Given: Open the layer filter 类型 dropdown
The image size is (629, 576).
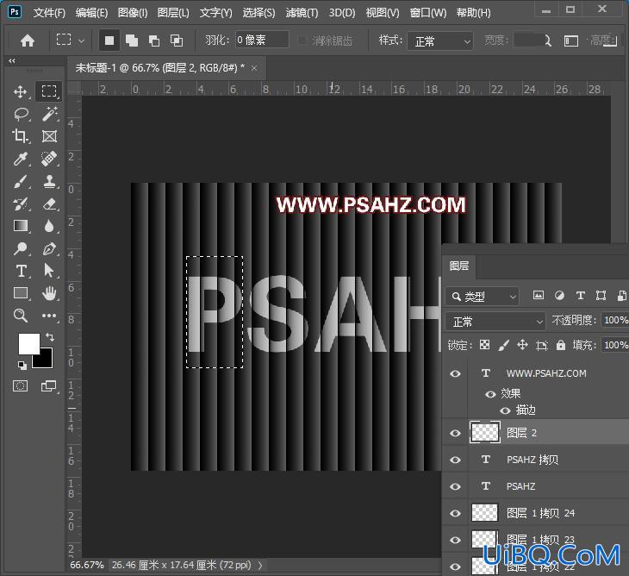Looking at the screenshot, I should 483,297.
